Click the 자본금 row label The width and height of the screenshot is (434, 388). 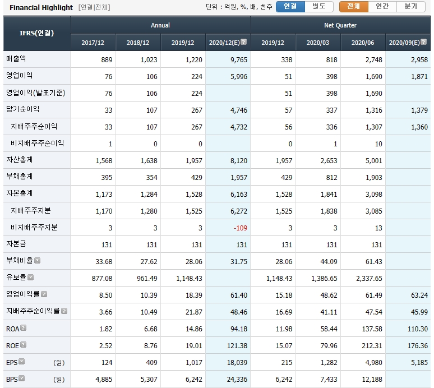[16, 244]
